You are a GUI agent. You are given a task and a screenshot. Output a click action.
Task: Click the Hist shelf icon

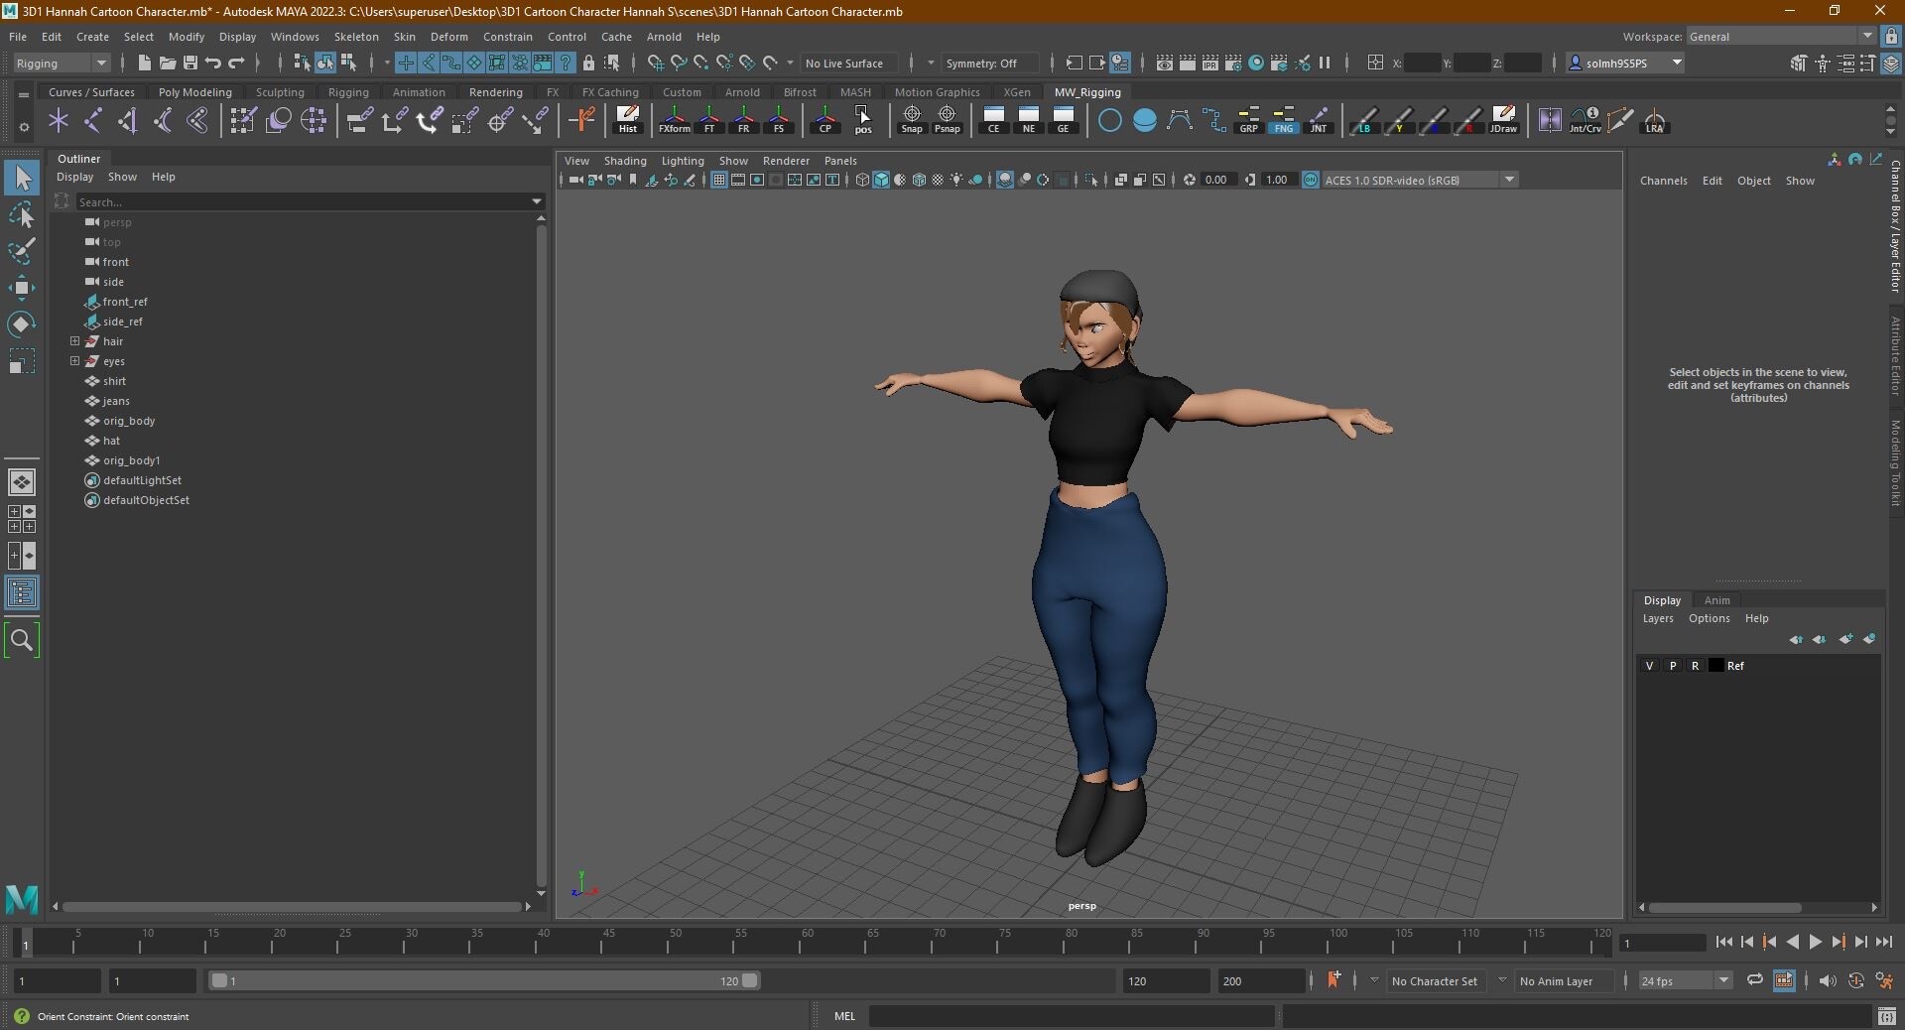[x=627, y=120]
